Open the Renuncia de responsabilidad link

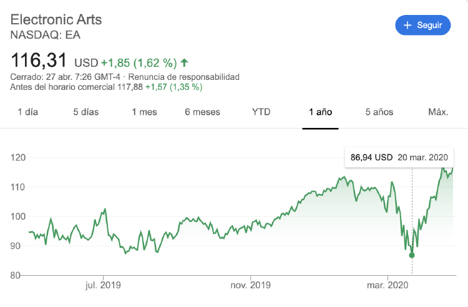coord(184,77)
